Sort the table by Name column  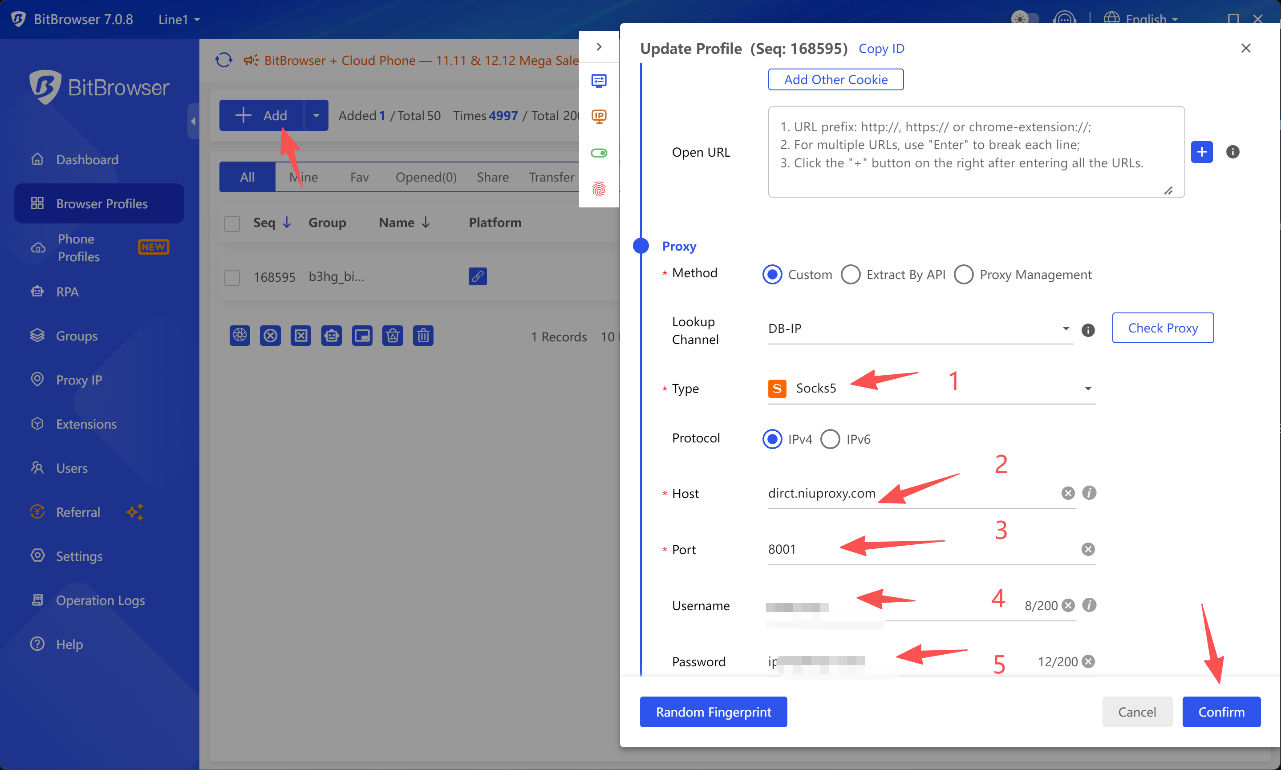coord(404,222)
